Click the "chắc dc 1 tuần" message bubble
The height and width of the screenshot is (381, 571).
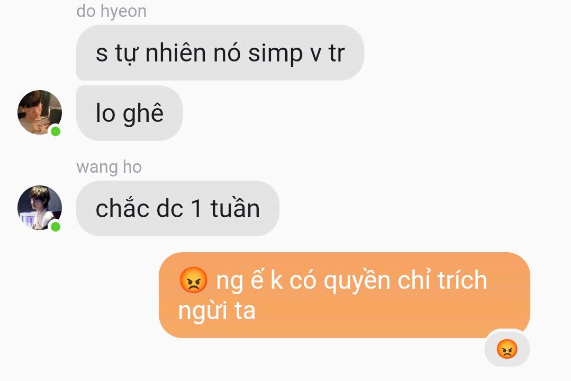tap(178, 209)
